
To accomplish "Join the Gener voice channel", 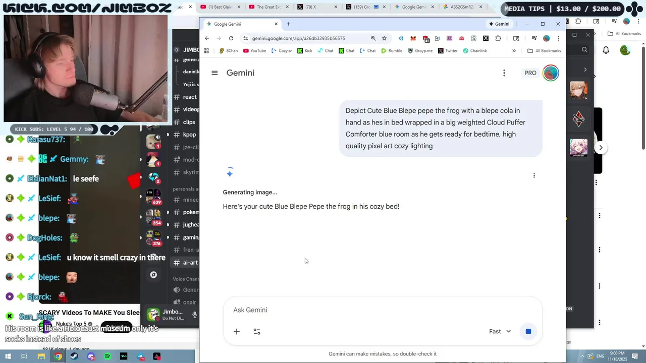I will (186, 290).
